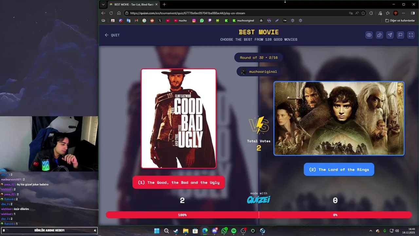Open the Twitch bookmark icon
The height and width of the screenshot is (236, 419).
210,20
